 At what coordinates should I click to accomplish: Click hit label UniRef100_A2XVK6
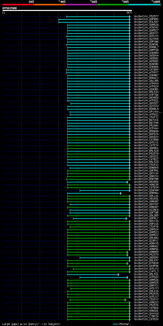point(146,39)
